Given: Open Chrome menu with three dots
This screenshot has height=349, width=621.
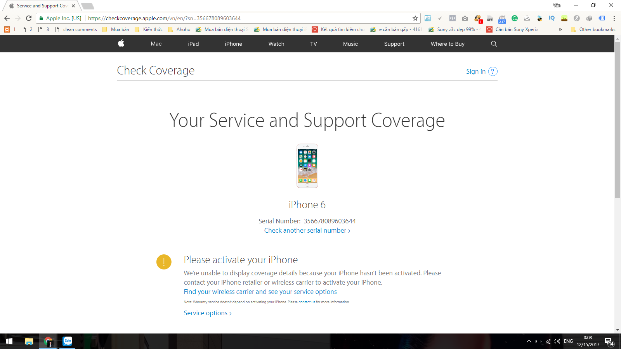Looking at the screenshot, I should pos(614,18).
